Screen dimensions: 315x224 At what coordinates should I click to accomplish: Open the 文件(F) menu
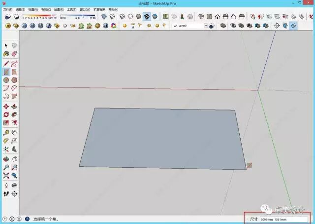pos(8,9)
